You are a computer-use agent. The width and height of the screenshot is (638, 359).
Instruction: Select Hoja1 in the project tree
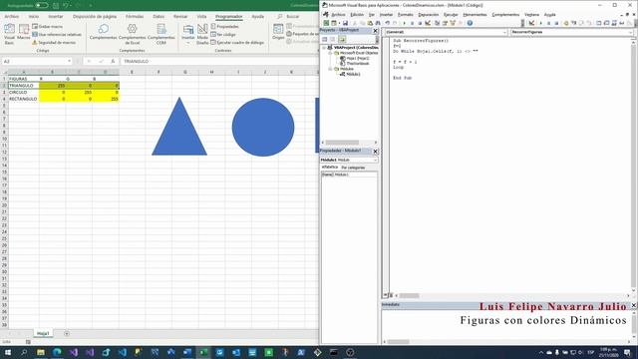tap(355, 58)
